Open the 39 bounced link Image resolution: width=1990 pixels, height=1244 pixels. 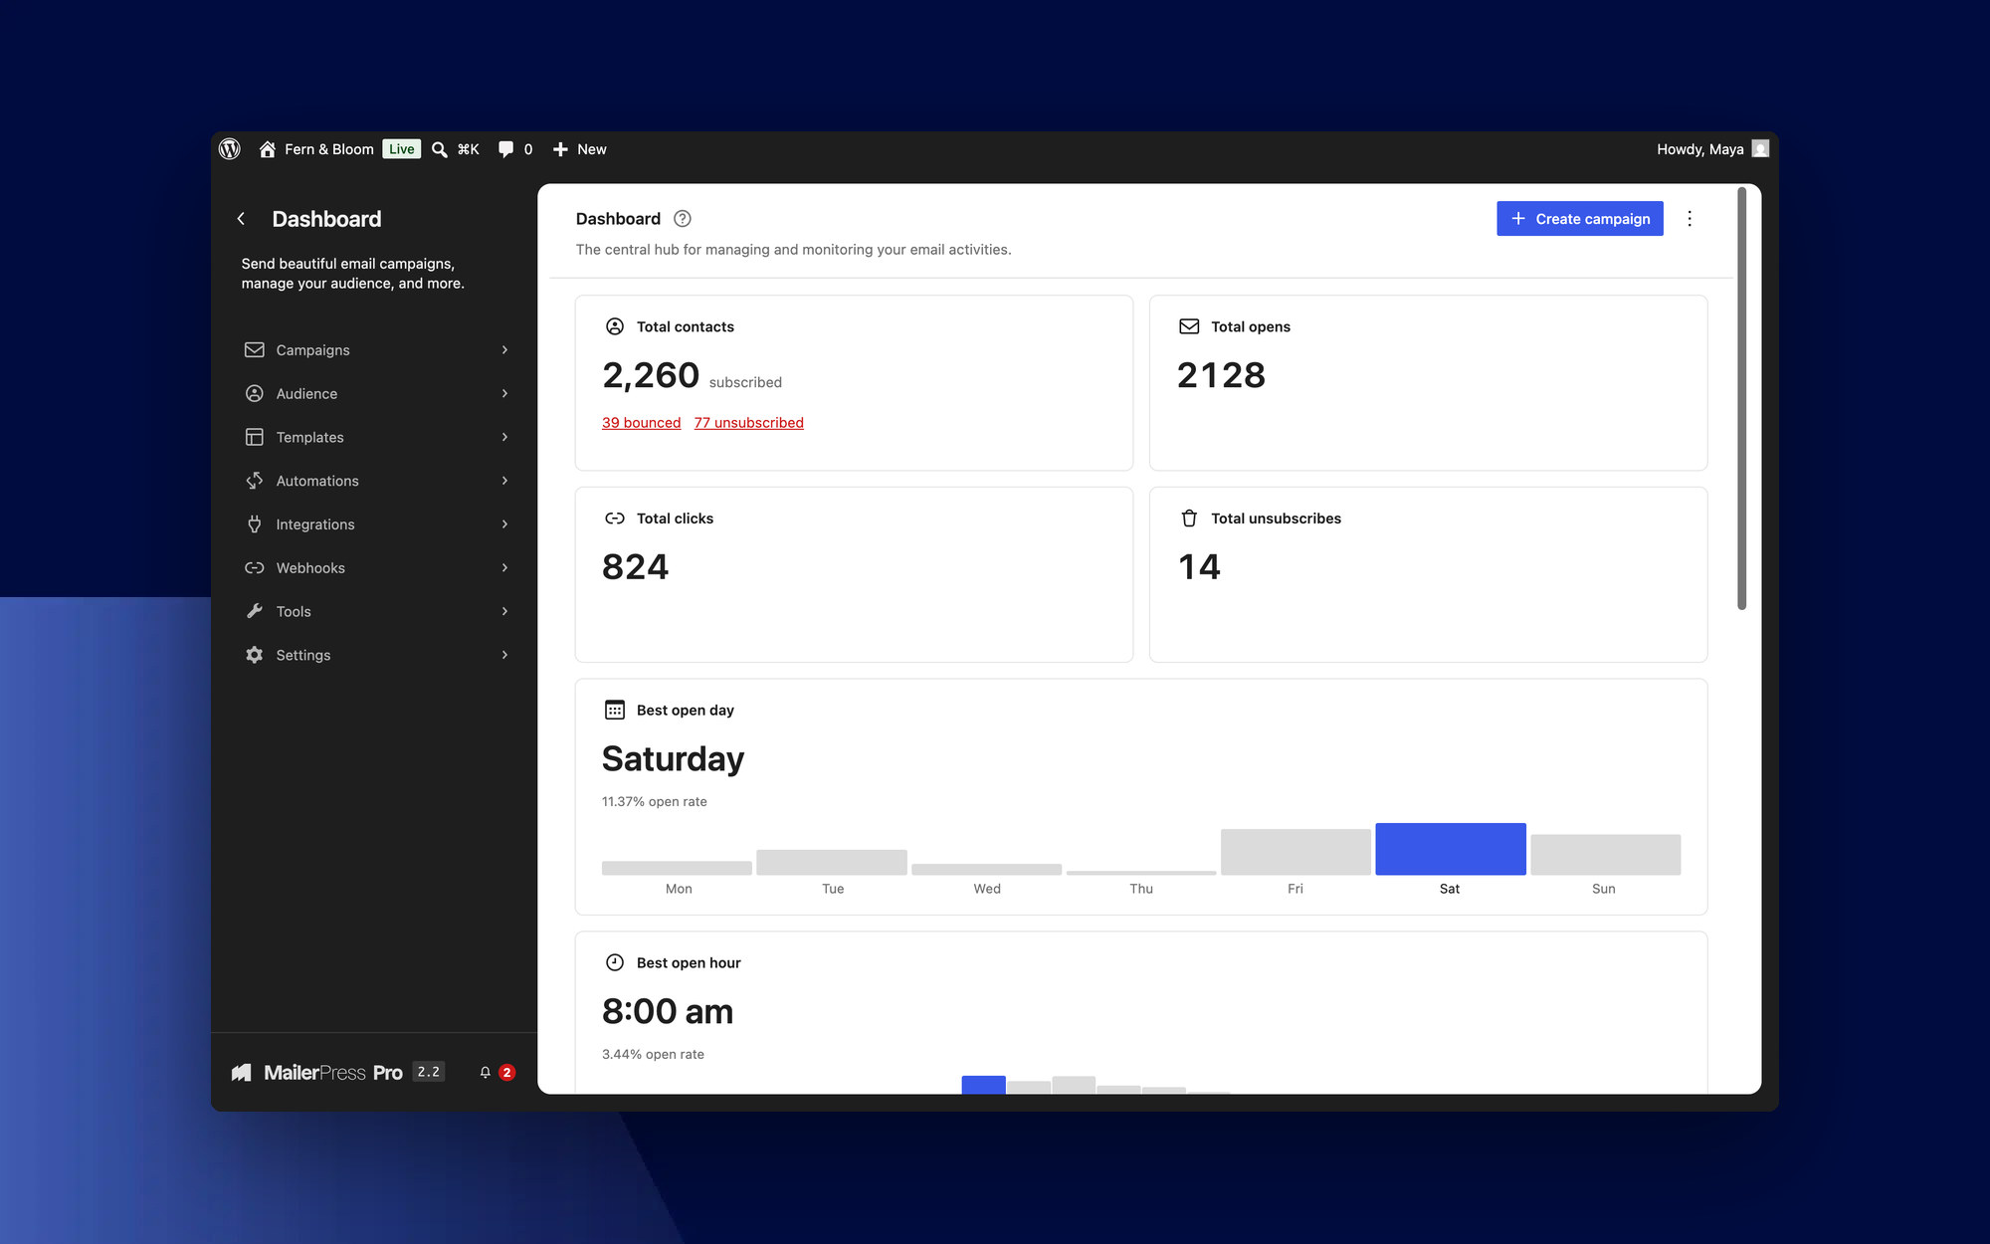tap(641, 423)
